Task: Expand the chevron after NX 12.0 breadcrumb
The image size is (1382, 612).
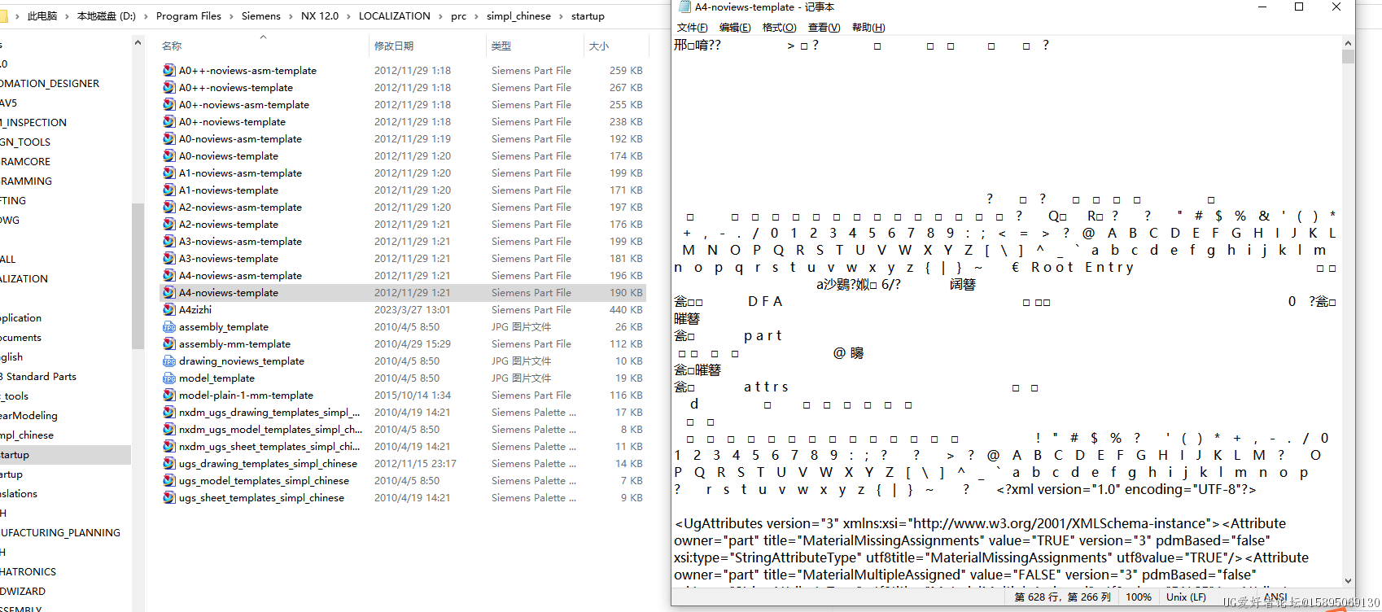Action: pos(349,16)
